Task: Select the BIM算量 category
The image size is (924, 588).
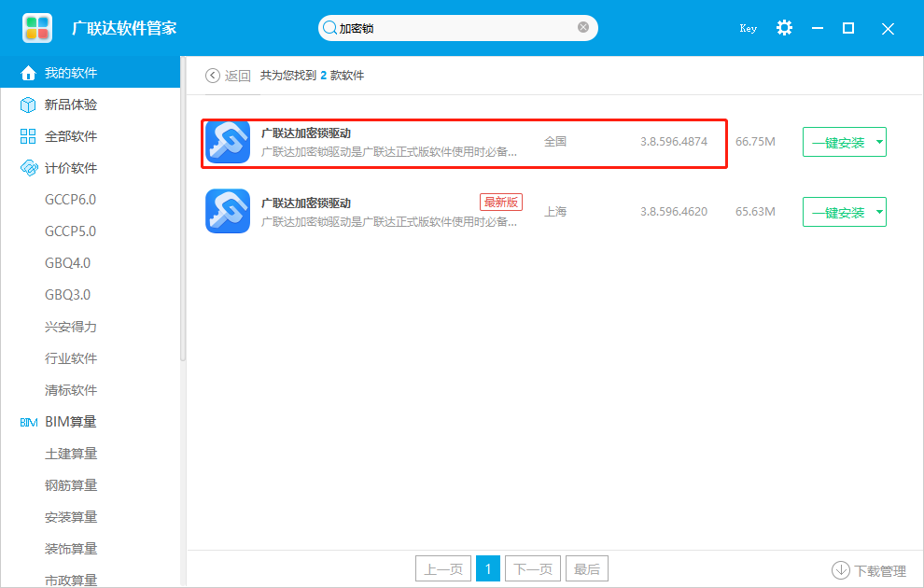Action: pos(71,422)
